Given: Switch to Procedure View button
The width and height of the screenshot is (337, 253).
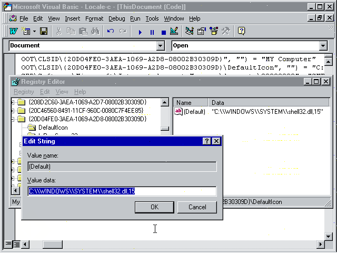Looking at the screenshot, I should 8,244.
